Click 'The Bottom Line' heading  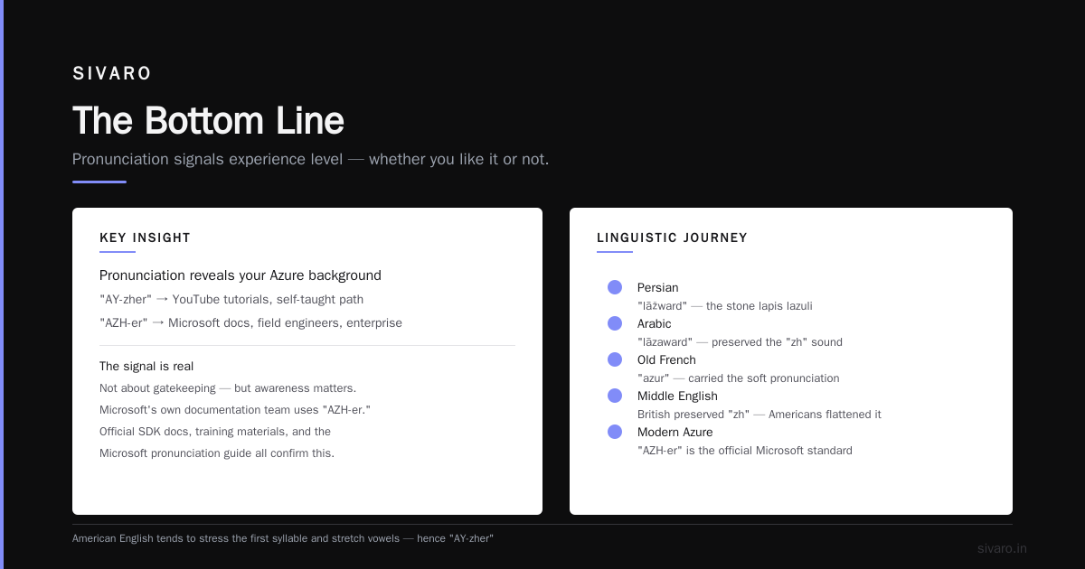click(x=208, y=120)
